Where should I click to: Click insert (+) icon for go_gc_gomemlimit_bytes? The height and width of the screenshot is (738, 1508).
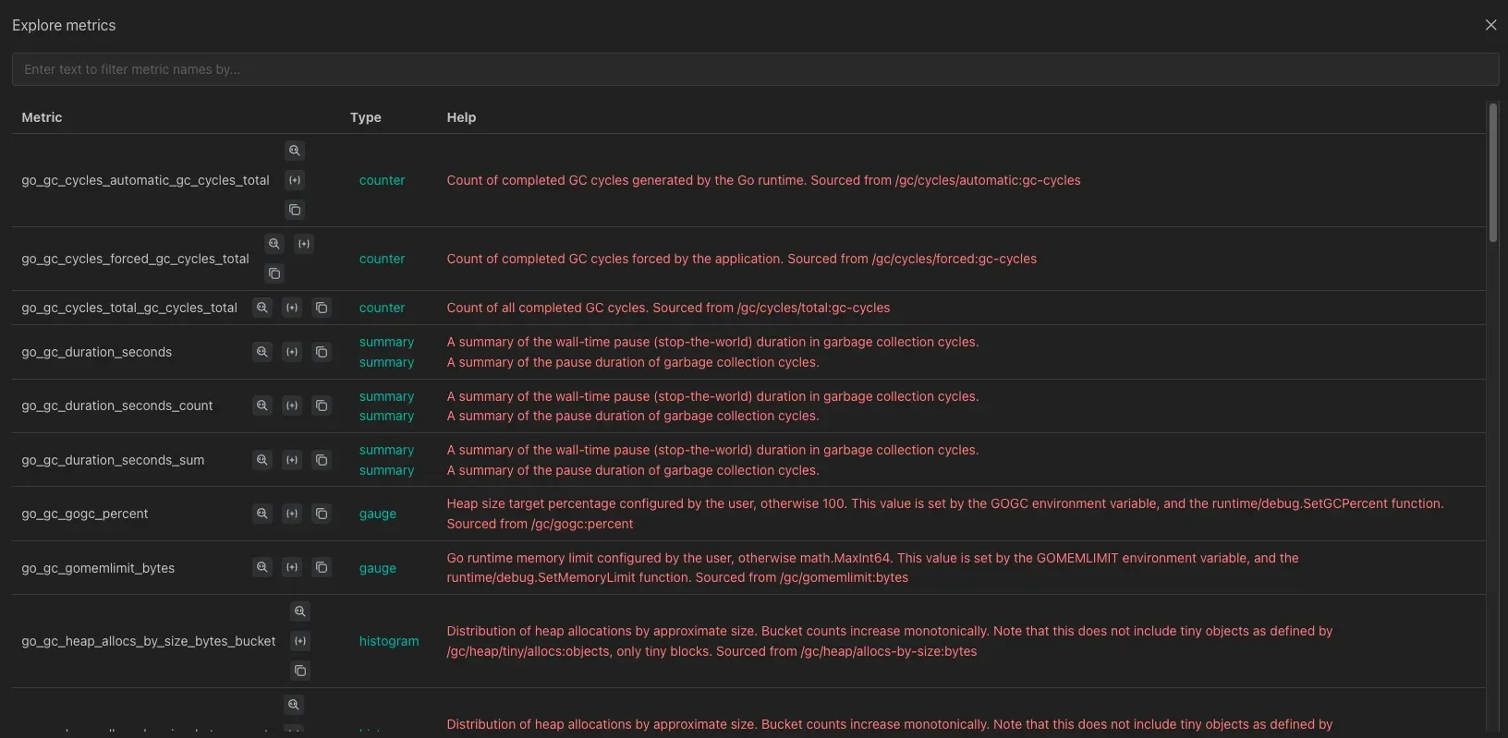(292, 567)
